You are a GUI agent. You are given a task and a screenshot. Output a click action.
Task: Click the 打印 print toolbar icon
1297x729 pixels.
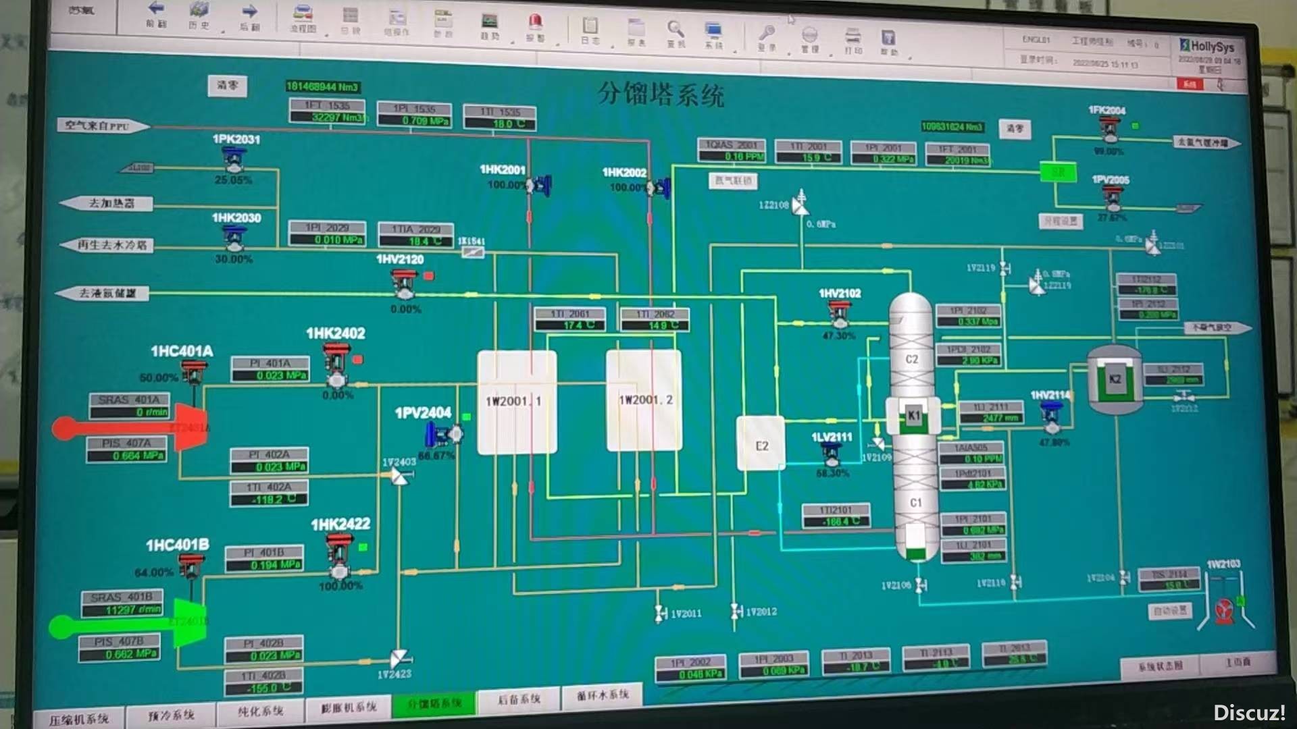(x=853, y=36)
